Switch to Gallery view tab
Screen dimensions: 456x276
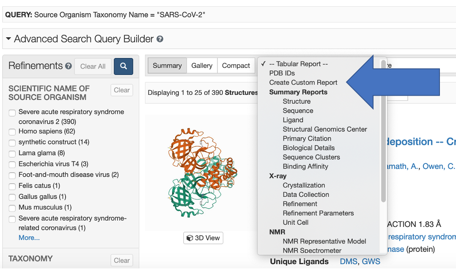pos(202,66)
